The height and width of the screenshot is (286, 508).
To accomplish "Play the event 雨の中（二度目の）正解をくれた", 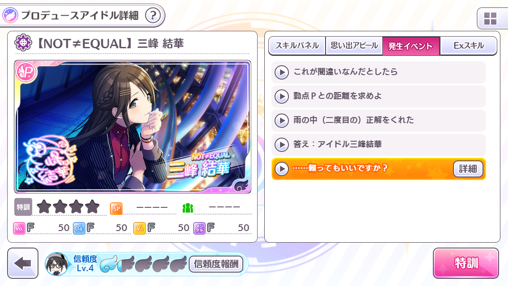I will click(x=282, y=121).
